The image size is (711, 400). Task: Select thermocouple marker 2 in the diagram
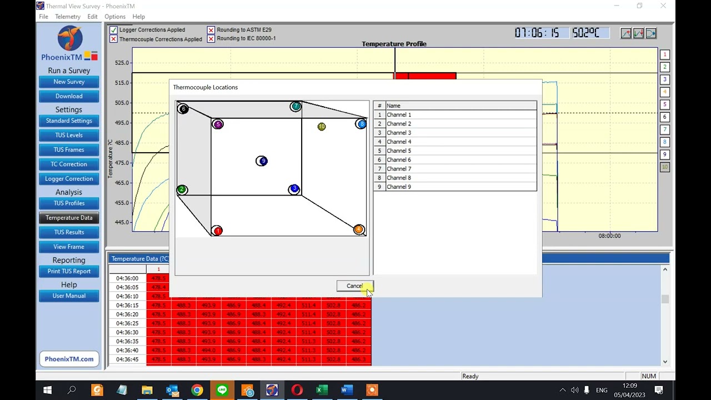(x=182, y=190)
